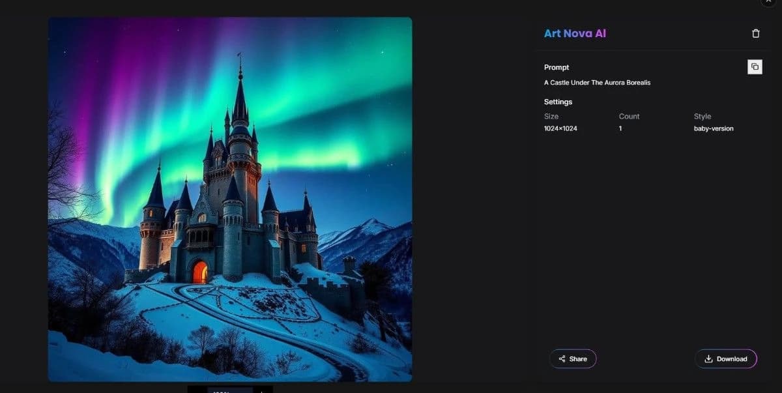The image size is (782, 393).
Task: Open the castle aurora image preview
Action: pos(229,199)
